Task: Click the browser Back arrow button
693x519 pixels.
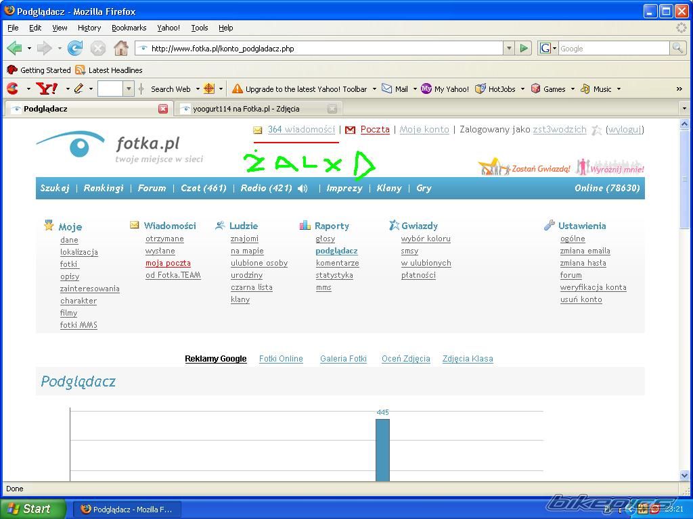Action: pyautogui.click(x=14, y=48)
